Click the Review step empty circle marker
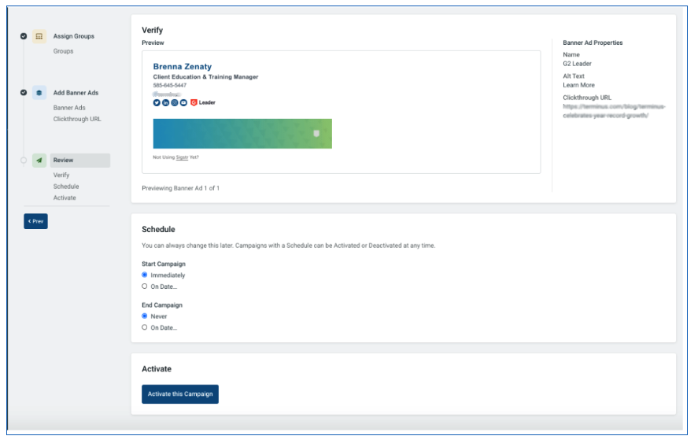698x447 pixels. point(24,161)
